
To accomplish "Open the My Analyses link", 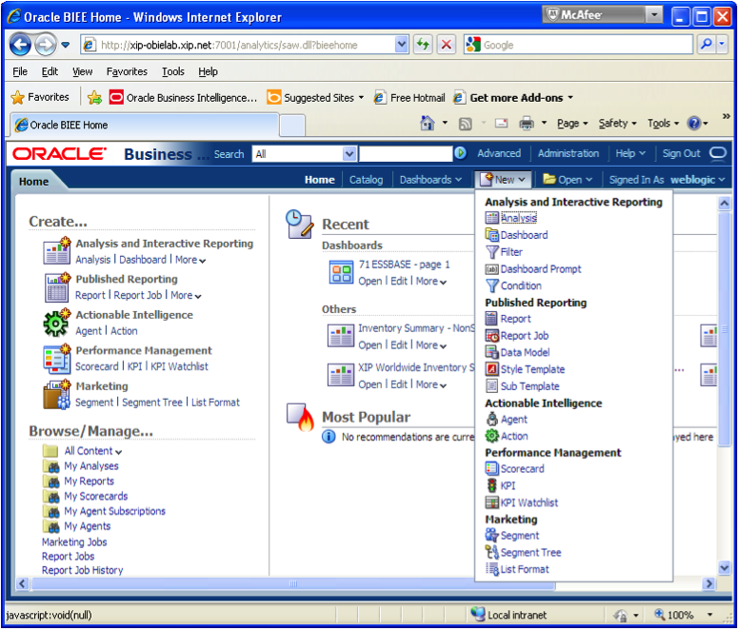I will click(91, 466).
